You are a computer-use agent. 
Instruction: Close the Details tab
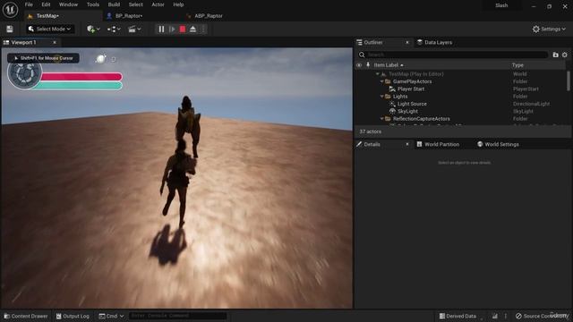pos(407,144)
